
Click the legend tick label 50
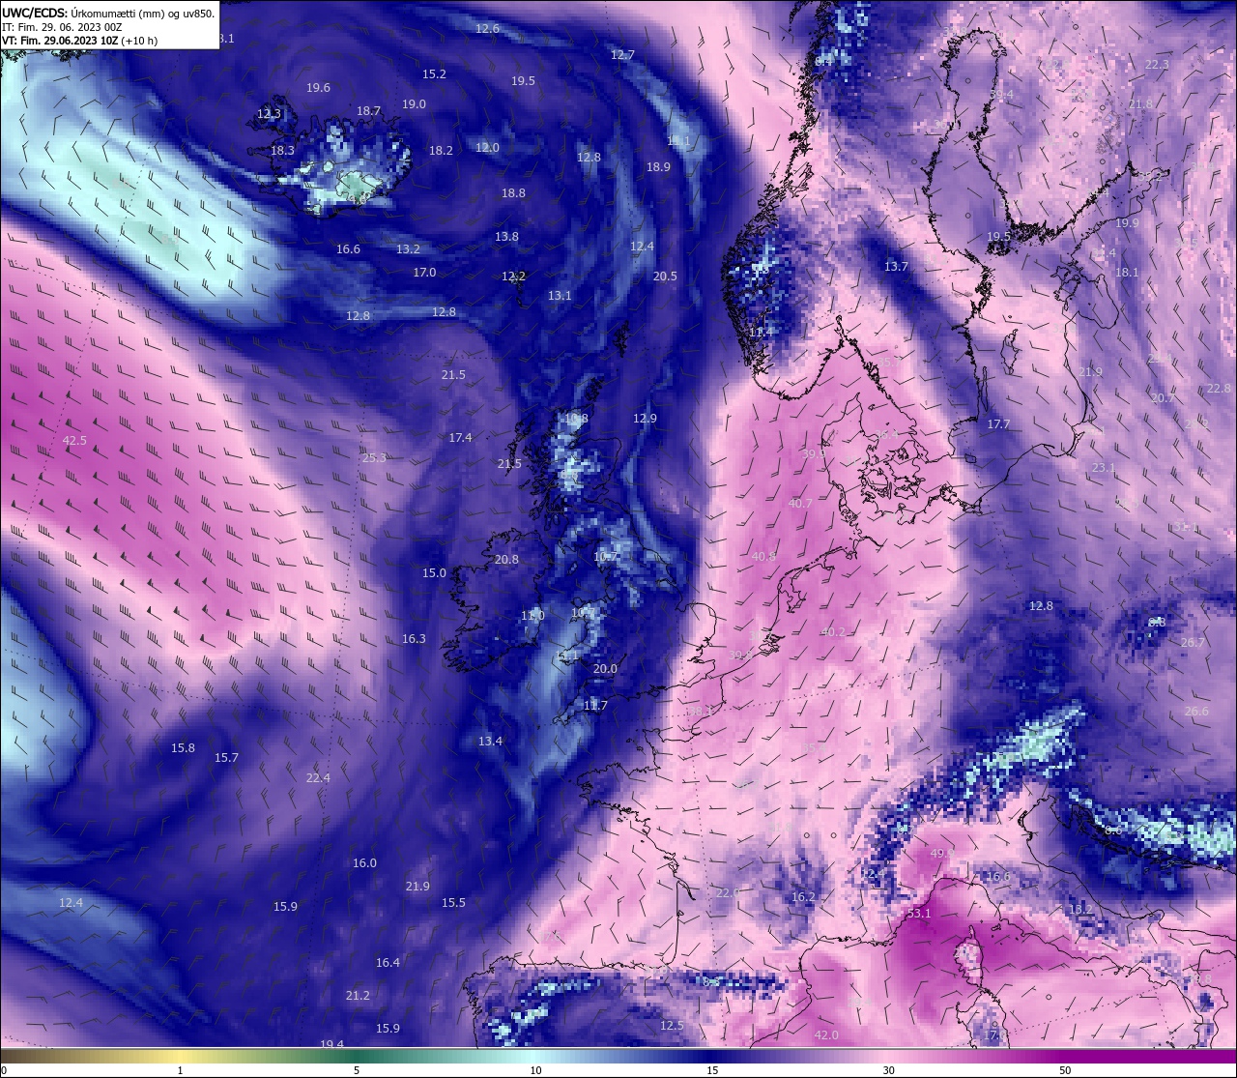(x=1065, y=1070)
